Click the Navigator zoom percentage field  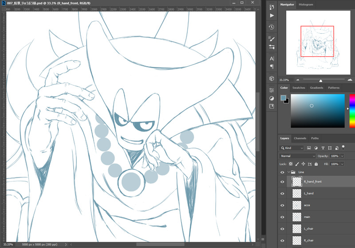tap(284, 80)
